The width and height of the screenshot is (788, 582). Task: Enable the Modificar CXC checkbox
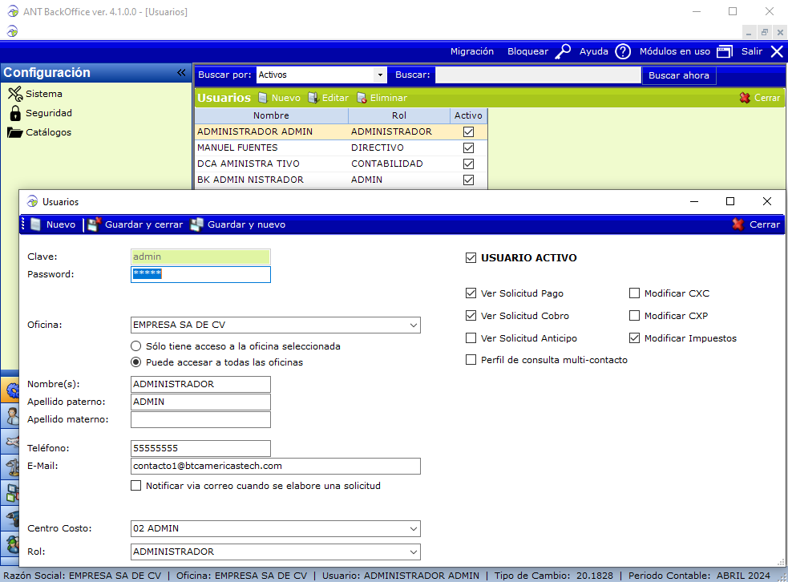coord(635,293)
